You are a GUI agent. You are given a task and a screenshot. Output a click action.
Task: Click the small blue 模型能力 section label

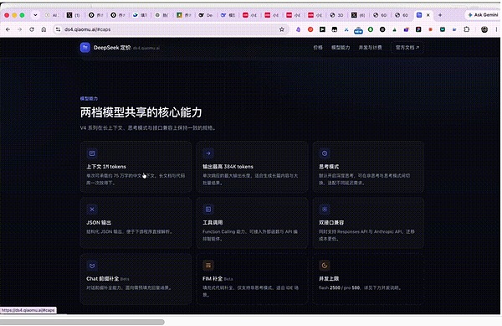tap(89, 98)
